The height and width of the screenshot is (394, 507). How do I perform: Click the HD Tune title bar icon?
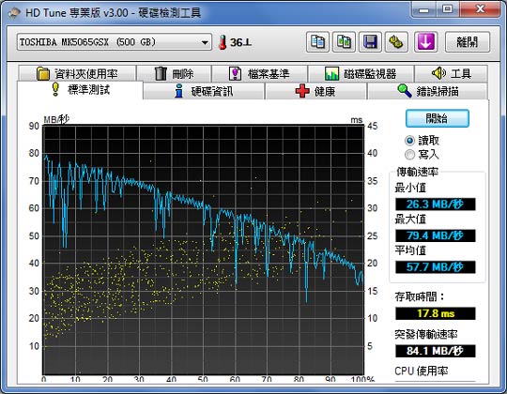point(13,13)
